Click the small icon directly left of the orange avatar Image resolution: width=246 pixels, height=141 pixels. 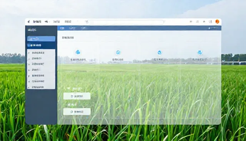[211, 22]
